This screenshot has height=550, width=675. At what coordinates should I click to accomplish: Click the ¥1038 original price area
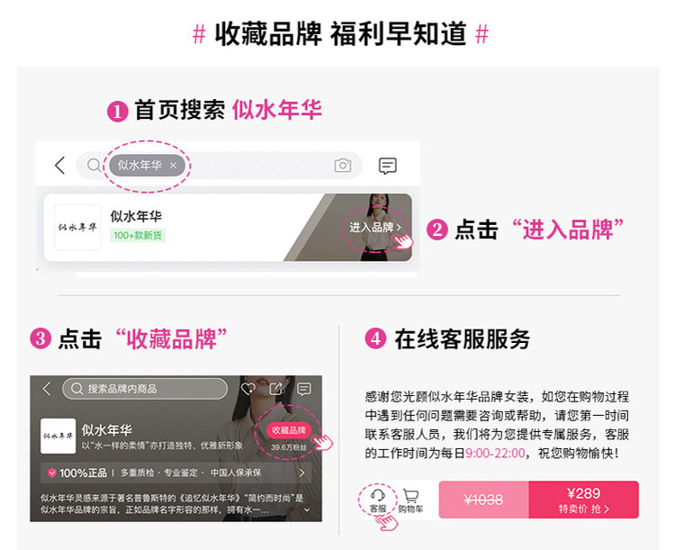tap(484, 500)
